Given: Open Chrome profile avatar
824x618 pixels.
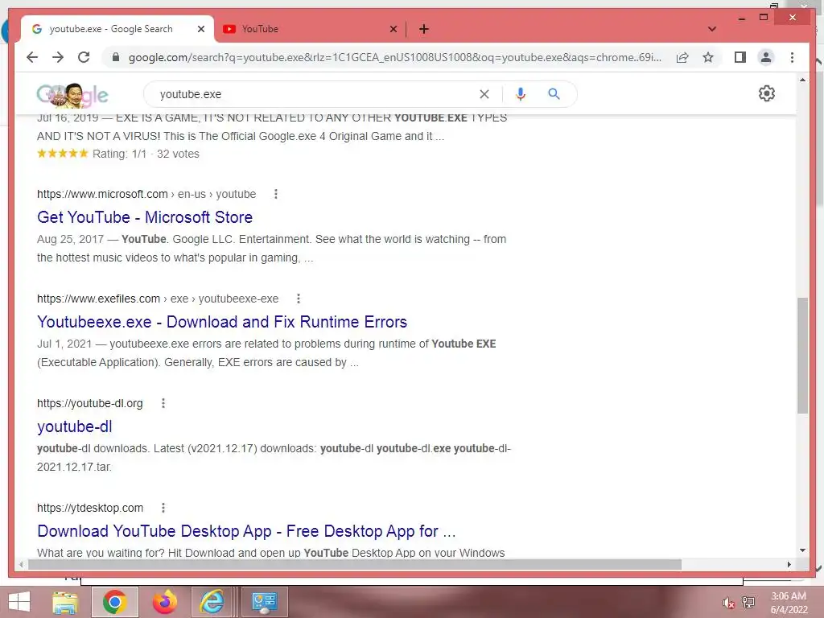Looking at the screenshot, I should coord(766,57).
